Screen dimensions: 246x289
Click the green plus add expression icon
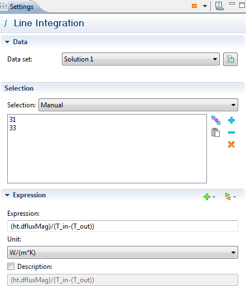(x=207, y=197)
